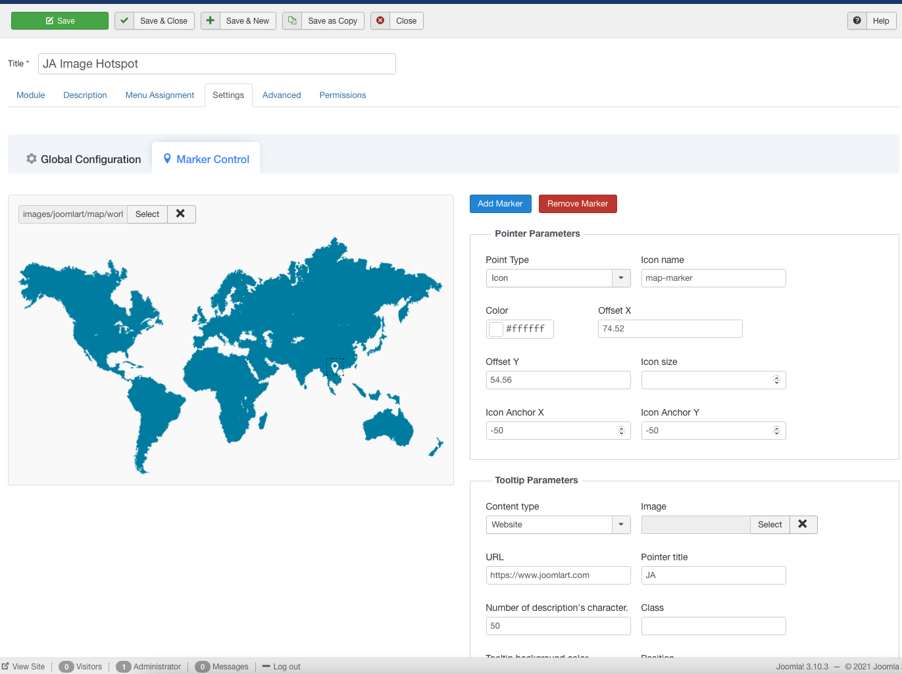Adjust the Icon size stepper arrows
Image resolution: width=902 pixels, height=674 pixels.
pos(776,380)
